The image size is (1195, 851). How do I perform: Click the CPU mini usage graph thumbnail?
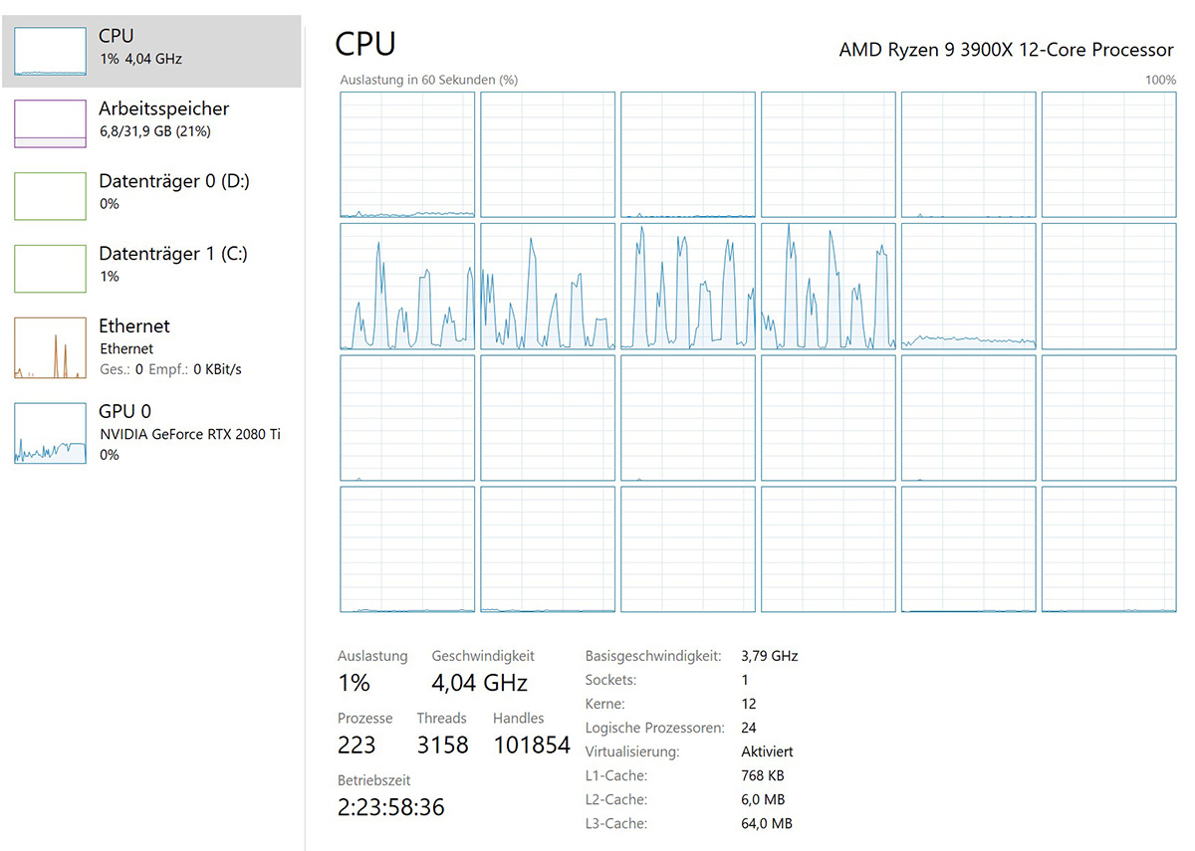pyautogui.click(x=50, y=52)
